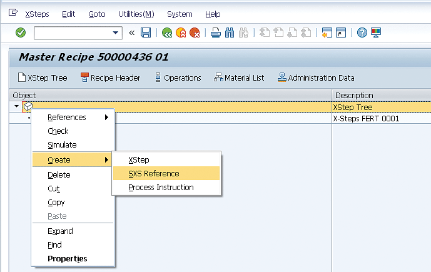Screen dimensions: 431x272
Task: Select SXS Reference from Create submenu
Action: point(153,174)
